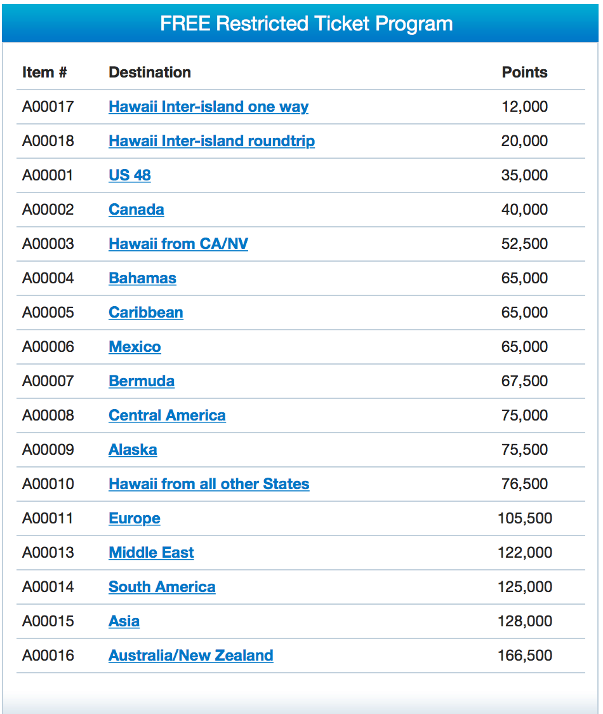603x714 pixels.
Task: Follow the Bermuda destination link
Action: pyautogui.click(x=142, y=381)
